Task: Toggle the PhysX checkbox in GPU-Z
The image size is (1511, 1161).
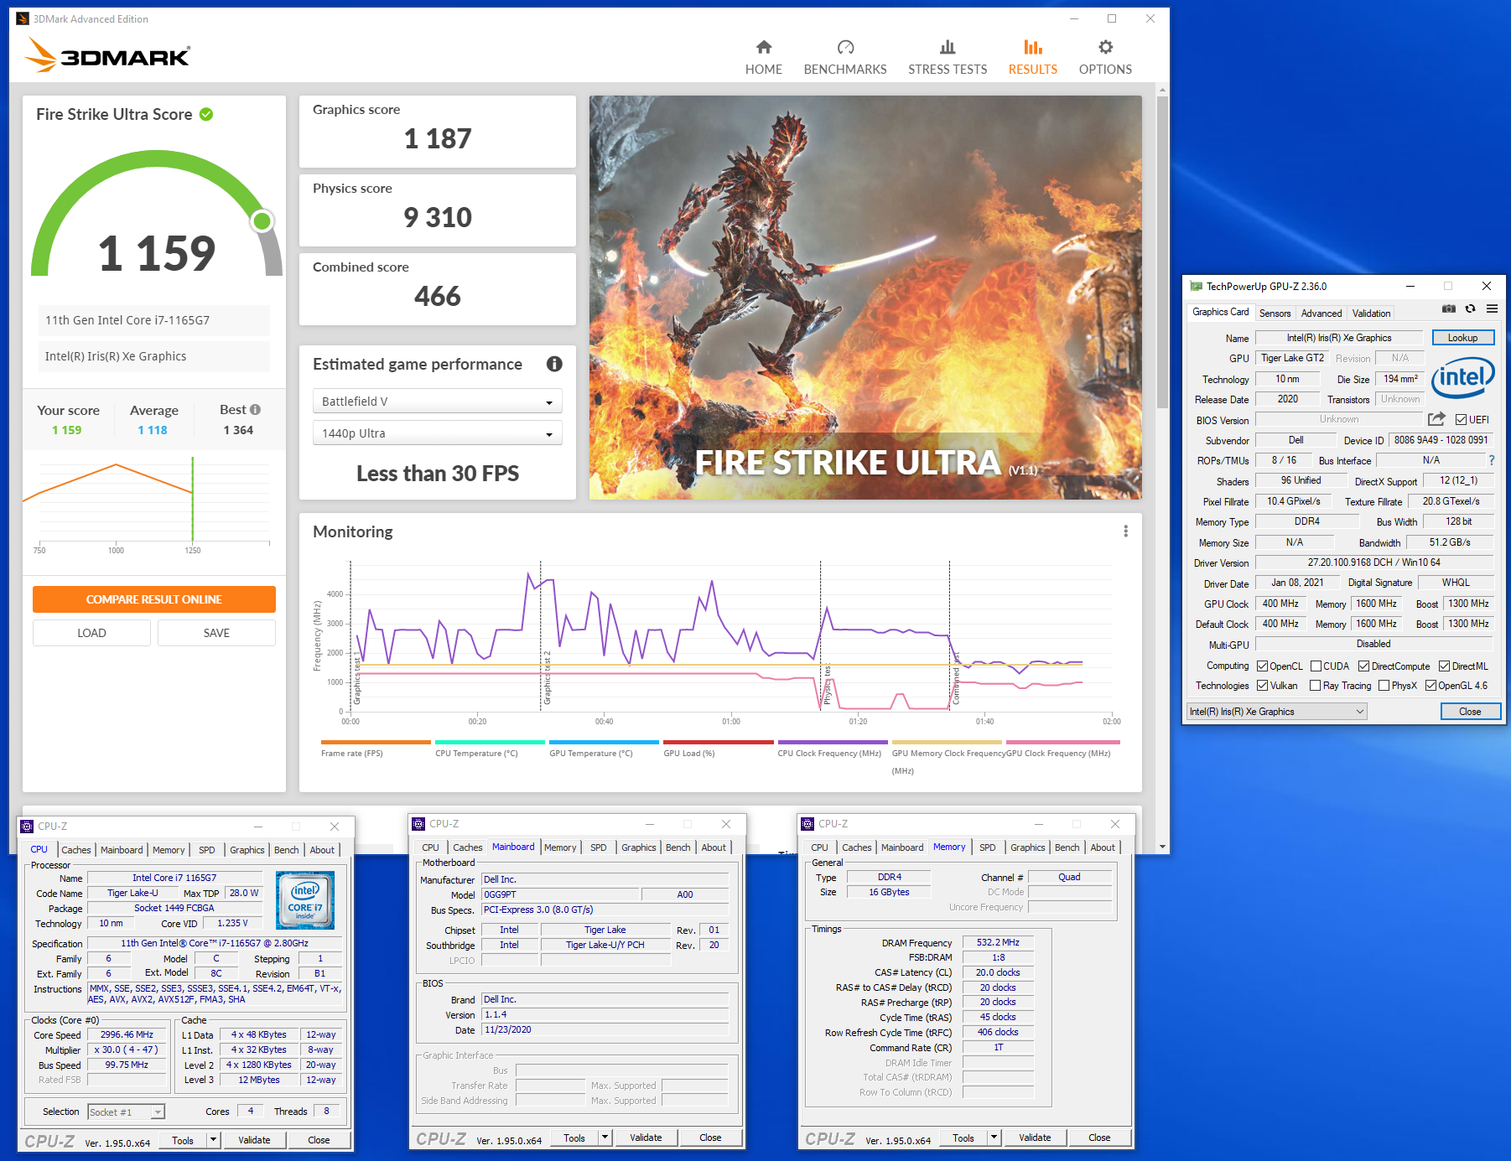Action: (x=1384, y=686)
